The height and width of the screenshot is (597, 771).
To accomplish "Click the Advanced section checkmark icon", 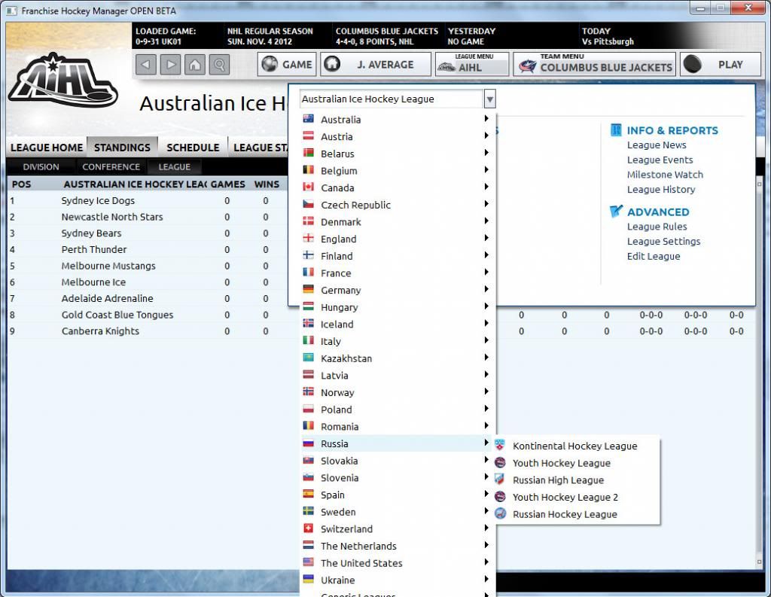I will 616,212.
